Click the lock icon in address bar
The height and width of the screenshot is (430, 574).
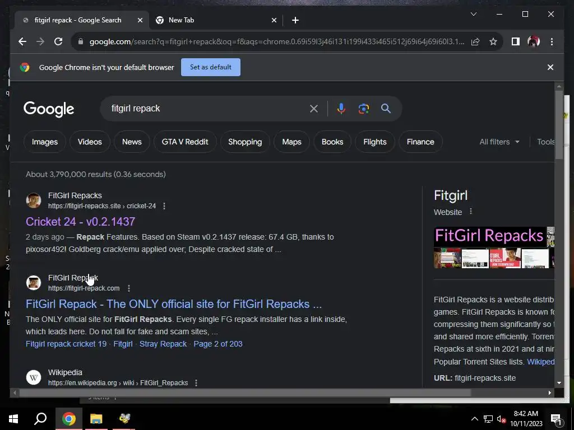[81, 41]
